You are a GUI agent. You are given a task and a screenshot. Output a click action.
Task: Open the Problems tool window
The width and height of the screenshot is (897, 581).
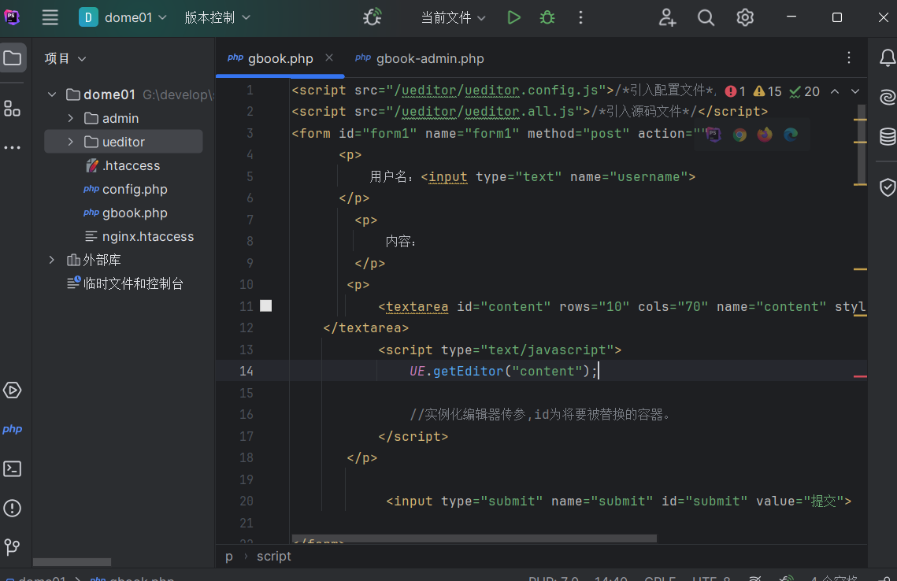(12, 508)
